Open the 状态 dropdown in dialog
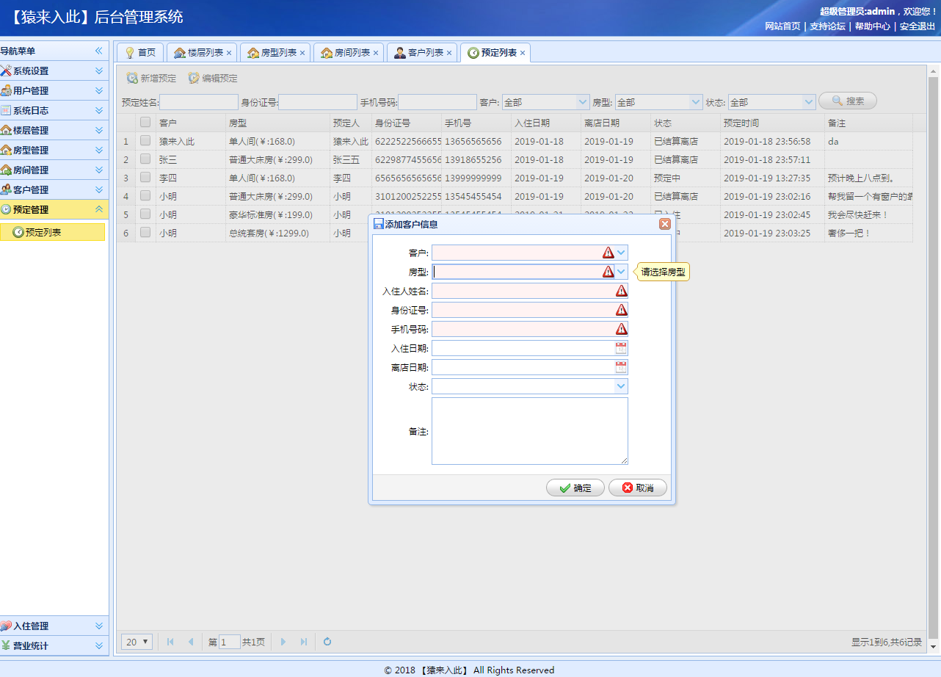Viewport: 941px width, 677px height. coord(622,386)
